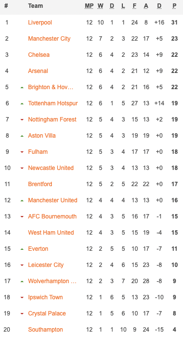Select Chelsea in the standings

[39, 54]
